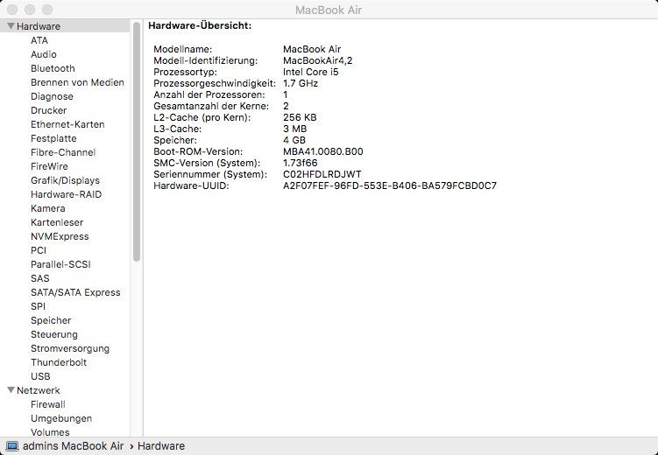Click the Hardware-Übersicht heading
658x455 pixels.
coord(200,25)
